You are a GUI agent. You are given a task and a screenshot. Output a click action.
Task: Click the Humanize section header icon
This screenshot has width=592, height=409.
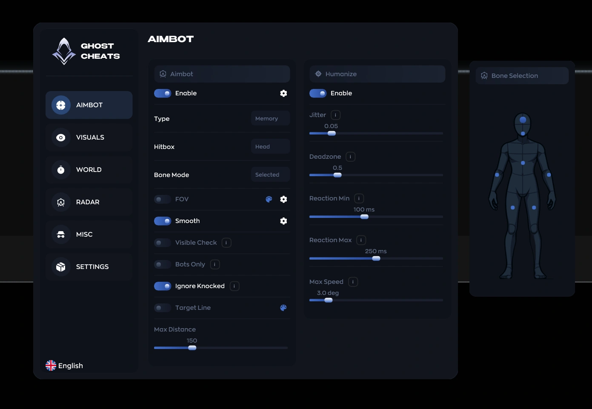tap(318, 74)
